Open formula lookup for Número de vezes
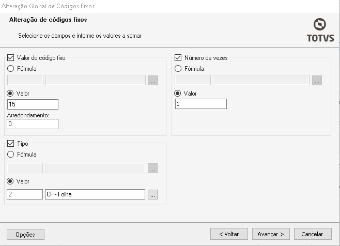Screen dimensions: 340x246 [317, 80]
